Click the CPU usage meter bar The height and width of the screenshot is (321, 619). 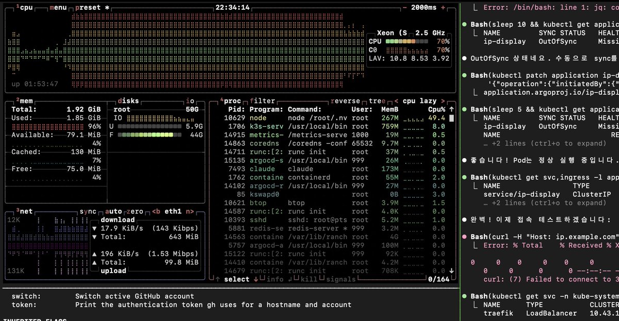406,41
